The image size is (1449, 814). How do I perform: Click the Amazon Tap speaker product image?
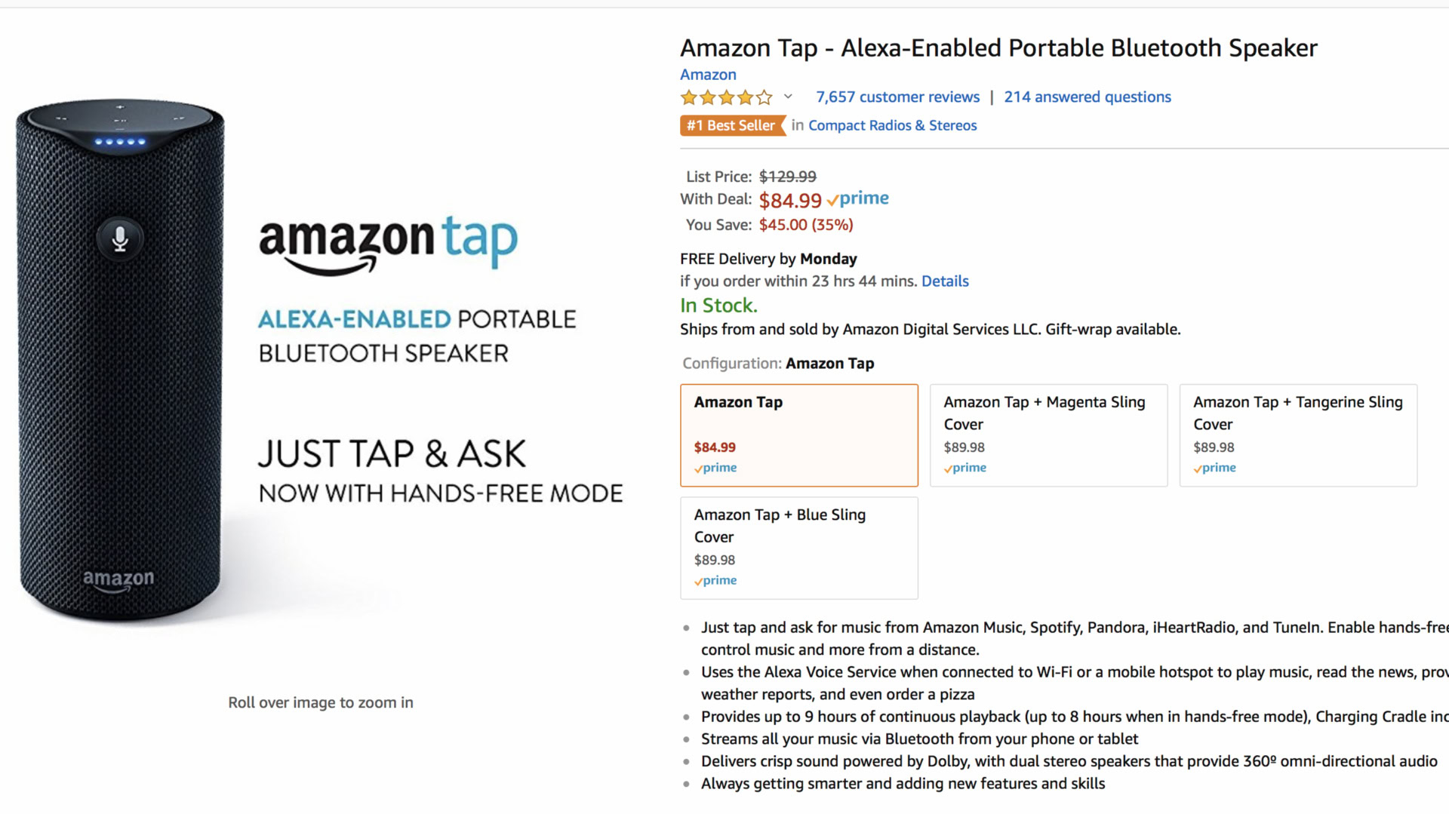coord(121,362)
